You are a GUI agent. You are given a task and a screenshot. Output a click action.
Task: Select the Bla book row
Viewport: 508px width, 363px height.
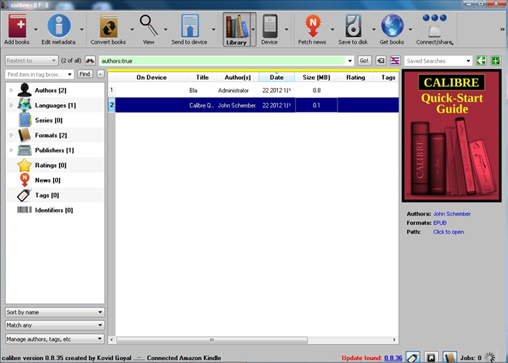click(x=253, y=90)
